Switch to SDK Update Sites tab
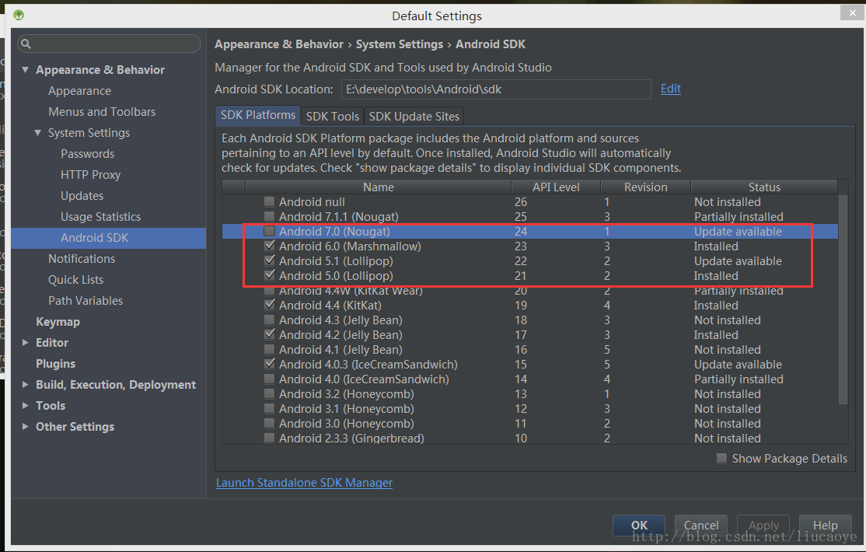 coord(414,116)
